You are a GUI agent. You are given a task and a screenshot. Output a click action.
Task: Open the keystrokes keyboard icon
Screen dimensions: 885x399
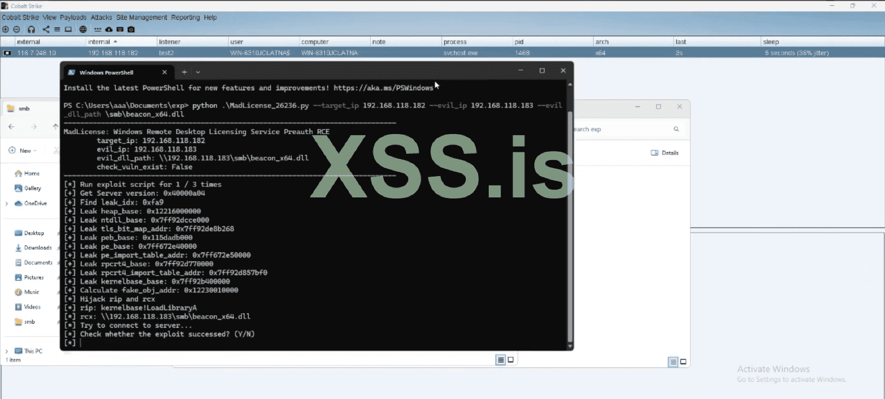tap(120, 30)
